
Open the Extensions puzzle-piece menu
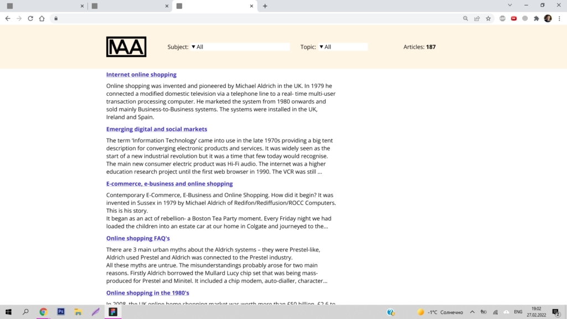(536, 18)
